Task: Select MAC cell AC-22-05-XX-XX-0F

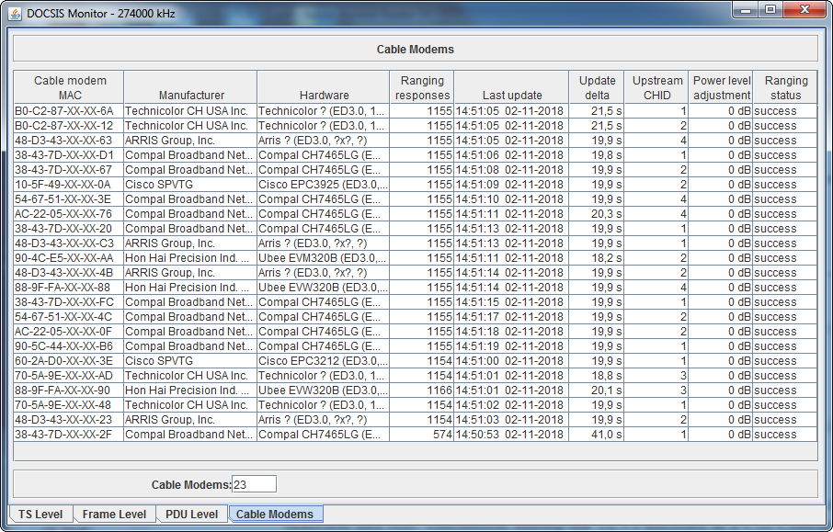Action: click(69, 332)
